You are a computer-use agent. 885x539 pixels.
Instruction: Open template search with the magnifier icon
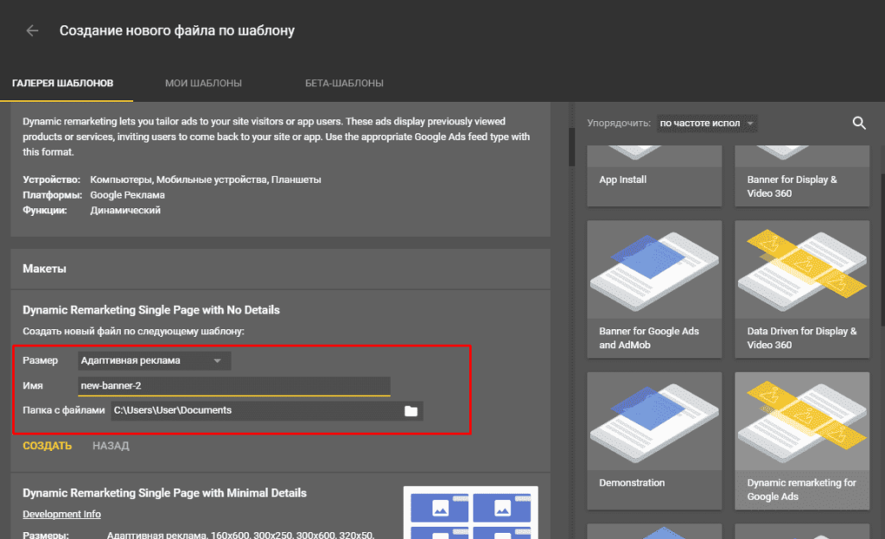tap(859, 123)
